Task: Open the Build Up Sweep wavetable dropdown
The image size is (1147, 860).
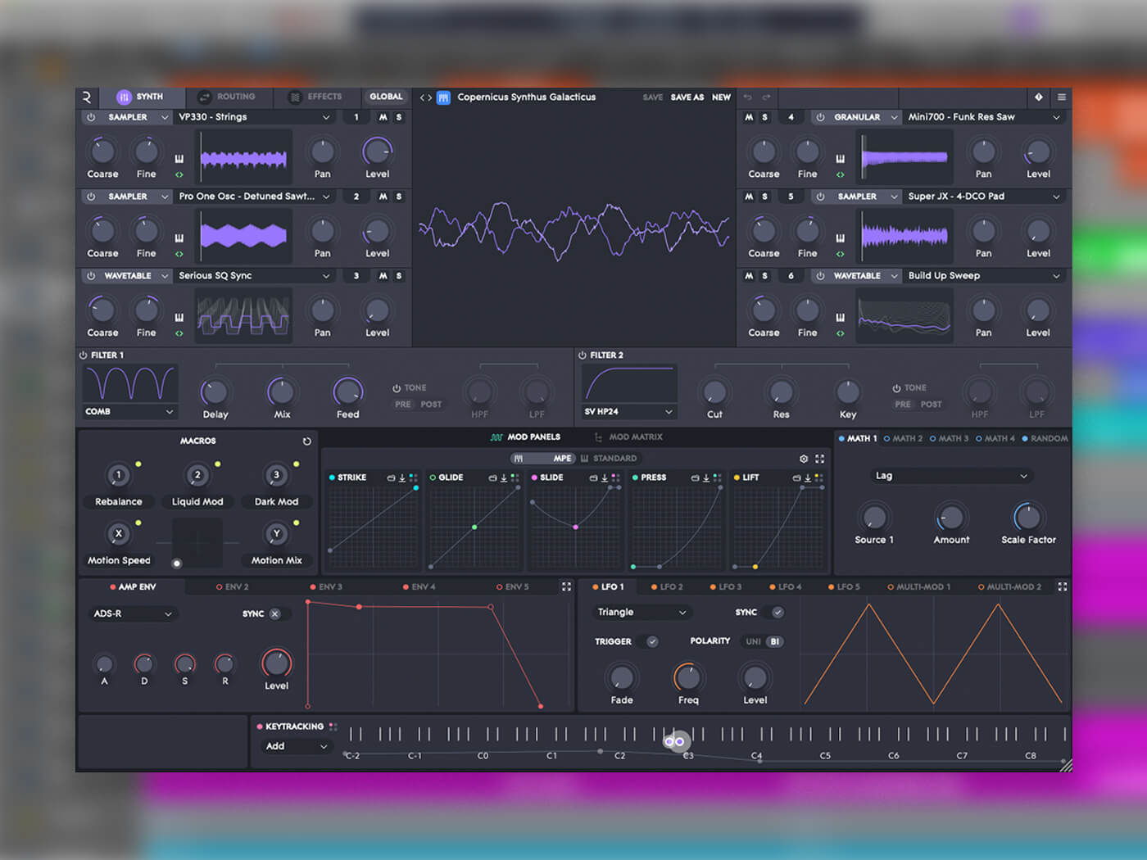Action: pyautogui.click(x=983, y=276)
